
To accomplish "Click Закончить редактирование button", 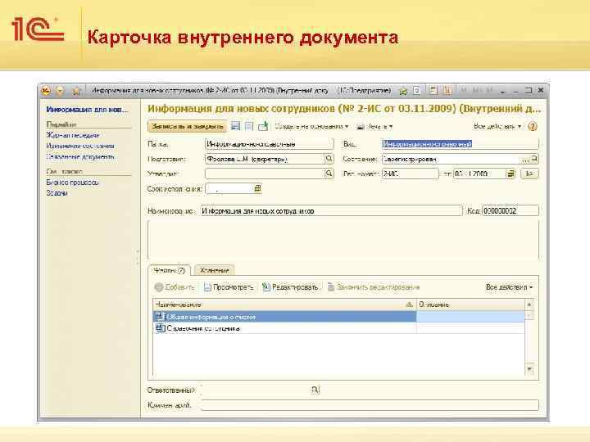I will tap(374, 287).
